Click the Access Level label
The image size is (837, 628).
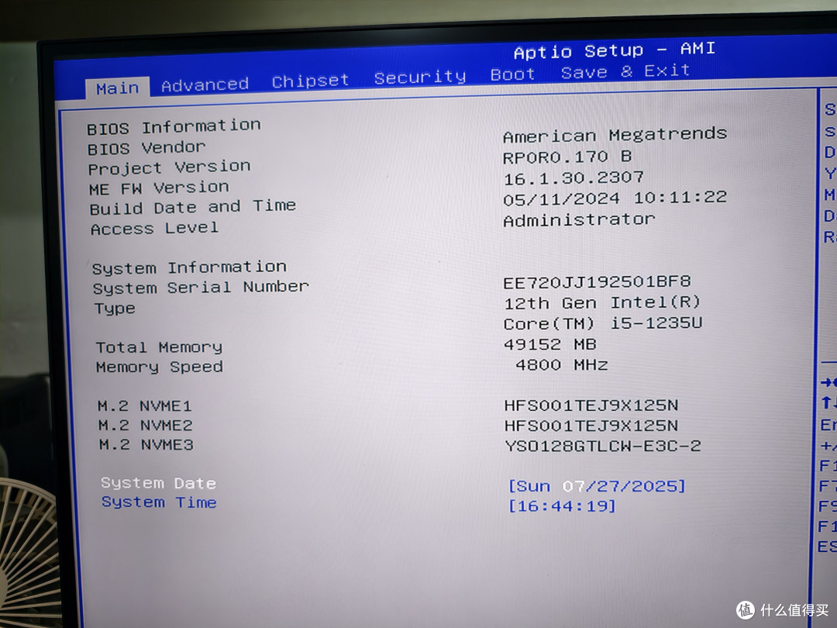154,229
